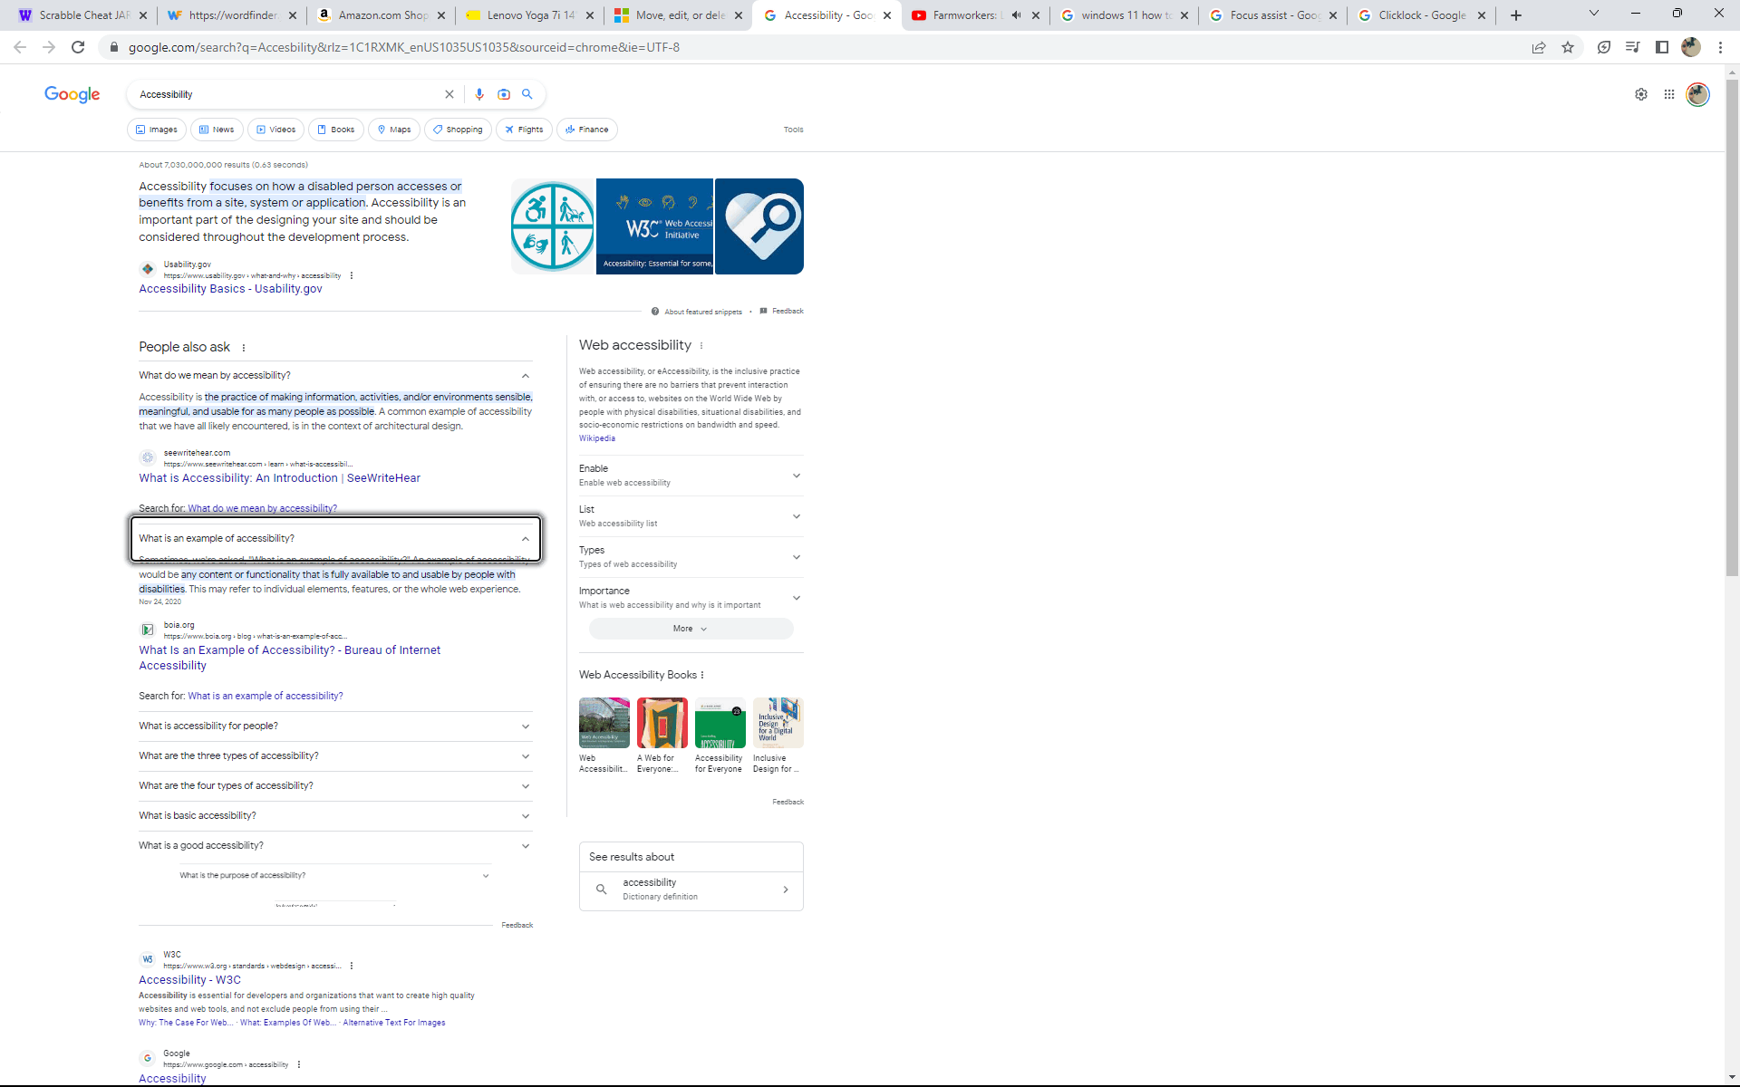Click the voice search microphone icon
Screen dimensions: 1740x1087
tap(479, 94)
